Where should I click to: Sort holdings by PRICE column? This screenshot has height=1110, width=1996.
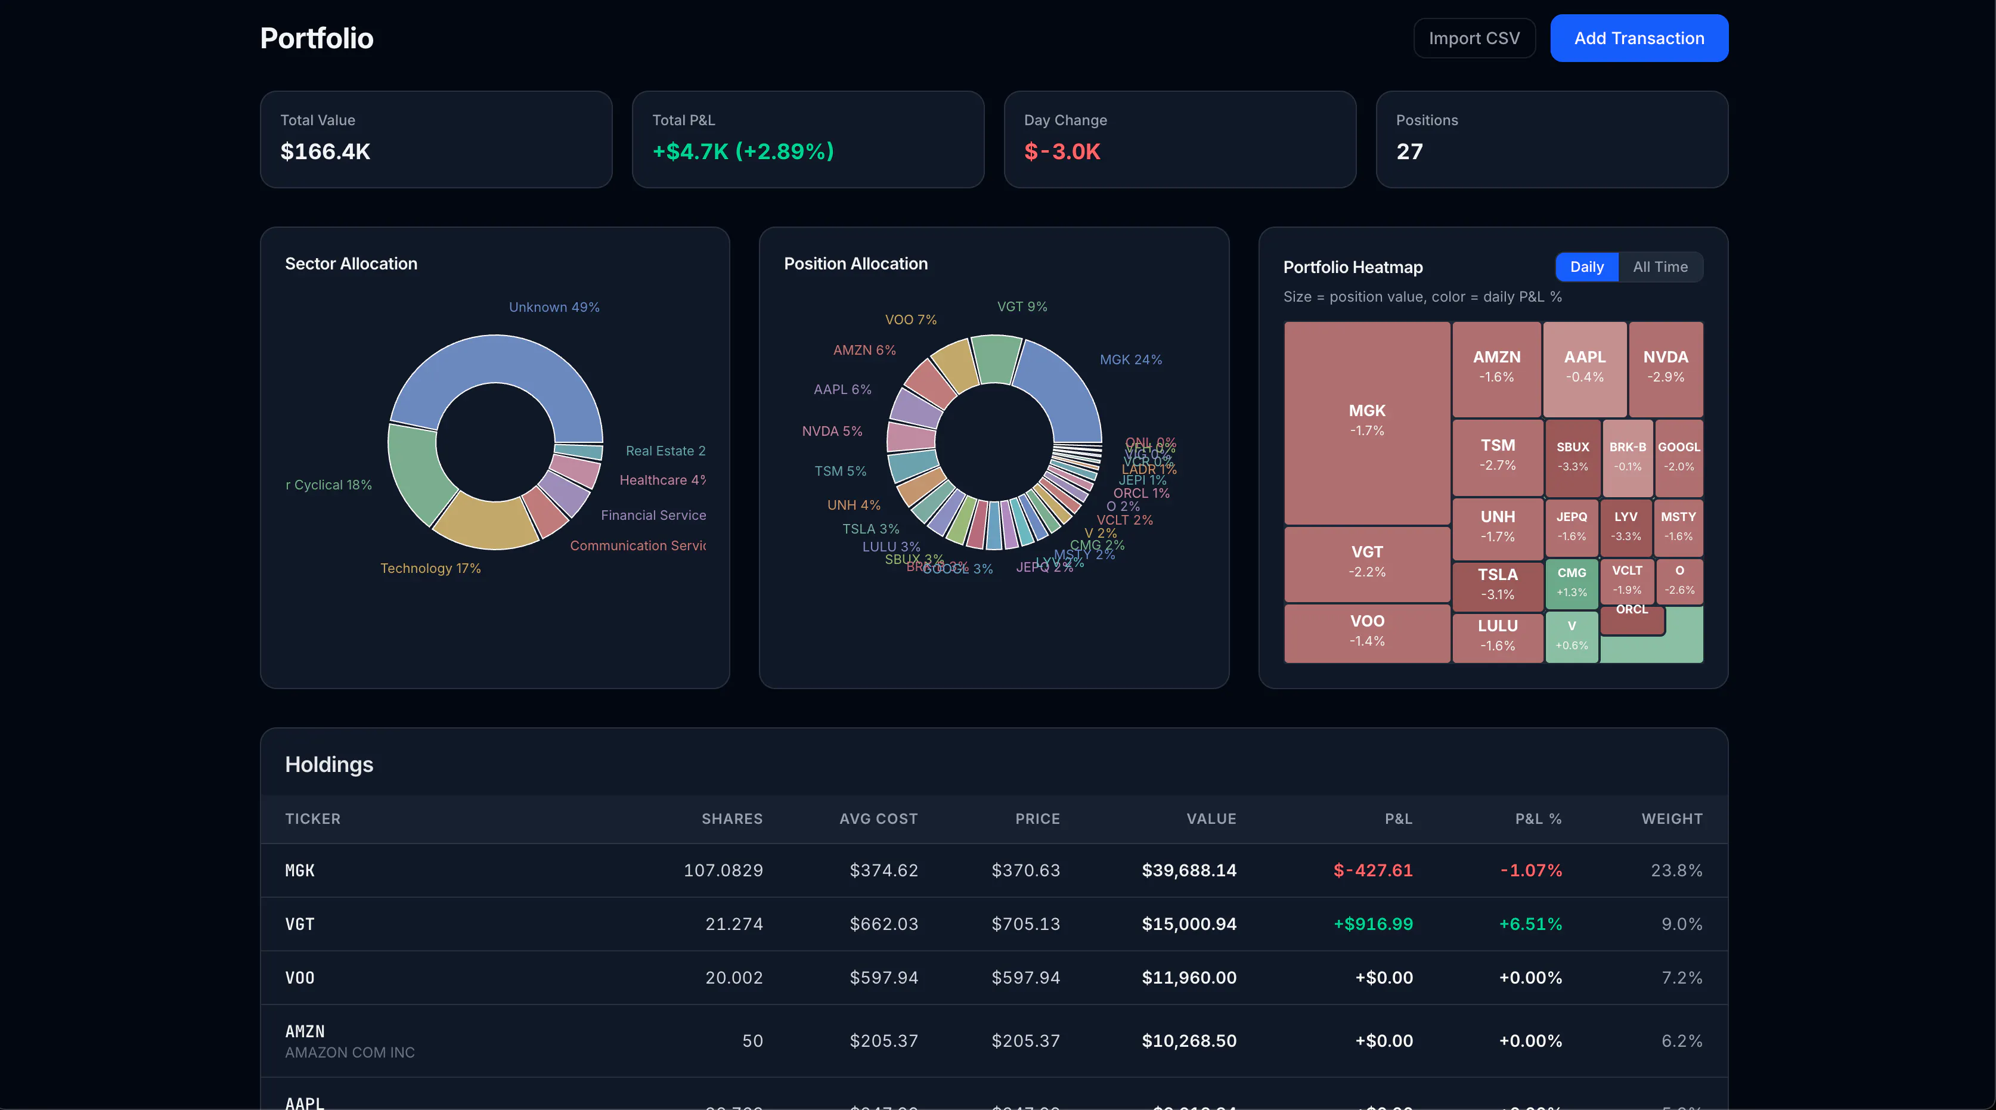(1037, 818)
